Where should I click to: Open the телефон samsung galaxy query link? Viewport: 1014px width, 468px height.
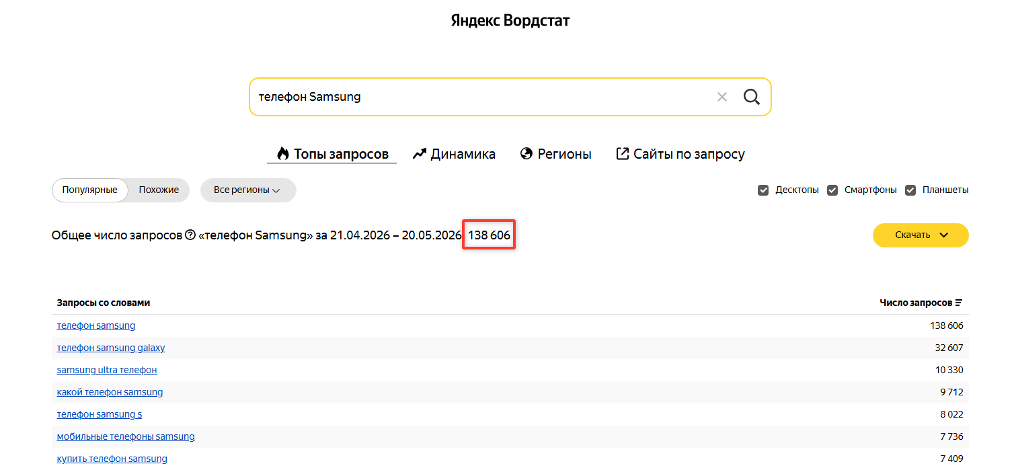111,348
